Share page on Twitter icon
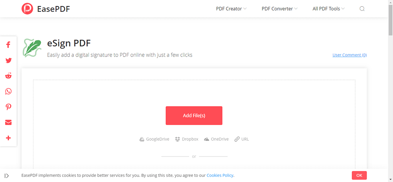The height and width of the screenshot is (182, 393). [x=8, y=61]
